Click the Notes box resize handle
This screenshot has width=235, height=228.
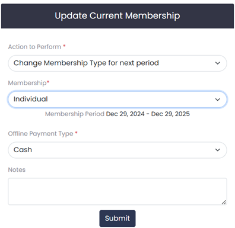point(224,202)
